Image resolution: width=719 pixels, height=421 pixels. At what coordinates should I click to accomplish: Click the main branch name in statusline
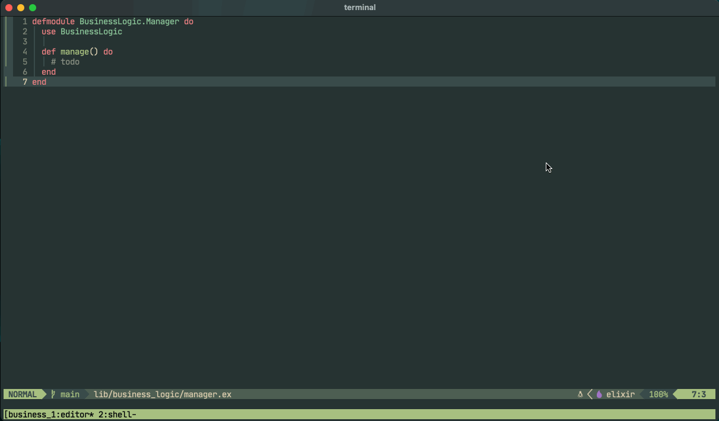coord(70,394)
